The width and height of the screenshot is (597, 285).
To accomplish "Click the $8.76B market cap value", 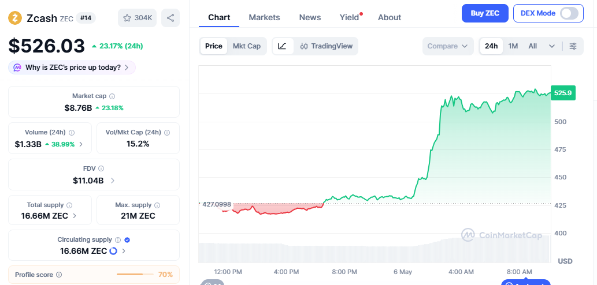I will (x=78, y=108).
